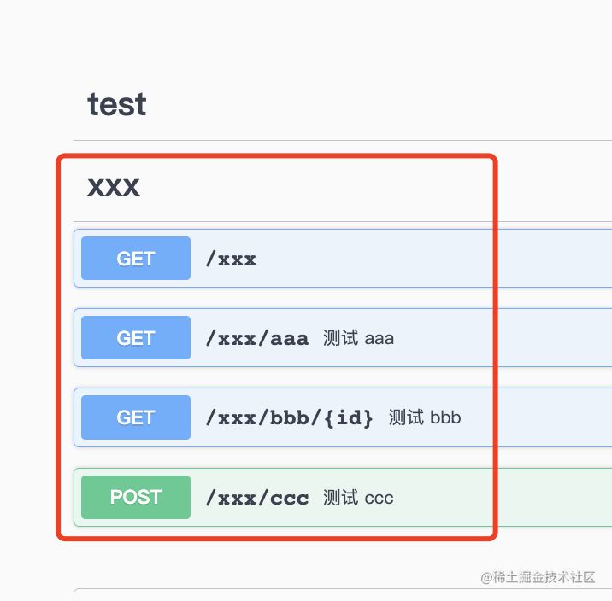The height and width of the screenshot is (601, 612).
Task: Click the GET badge for /xxx
Action: pyautogui.click(x=136, y=258)
